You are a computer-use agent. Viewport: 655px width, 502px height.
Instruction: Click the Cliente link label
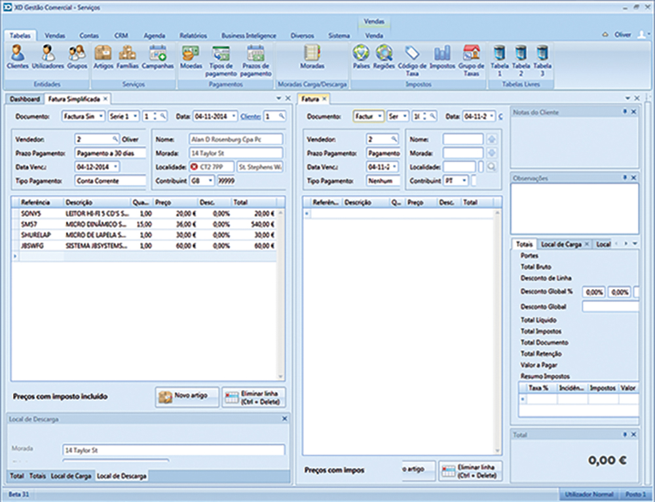pyautogui.click(x=250, y=116)
